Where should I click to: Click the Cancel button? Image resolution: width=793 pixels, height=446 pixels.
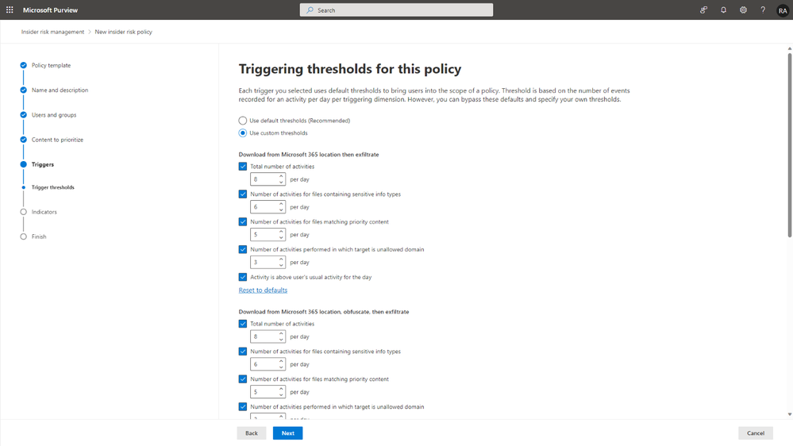pyautogui.click(x=756, y=433)
